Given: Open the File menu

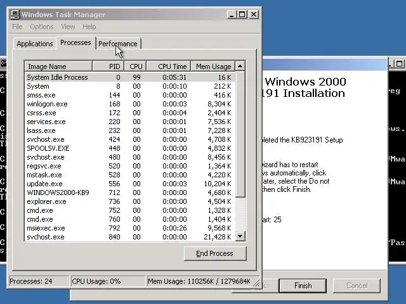Looking at the screenshot, I should [17, 27].
